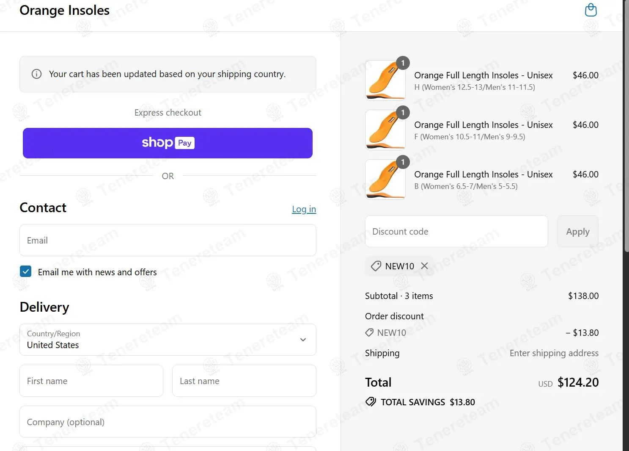Image resolution: width=629 pixels, height=451 pixels.
Task: Click the tag icon beside Order discount NEW10
Action: pos(369,332)
